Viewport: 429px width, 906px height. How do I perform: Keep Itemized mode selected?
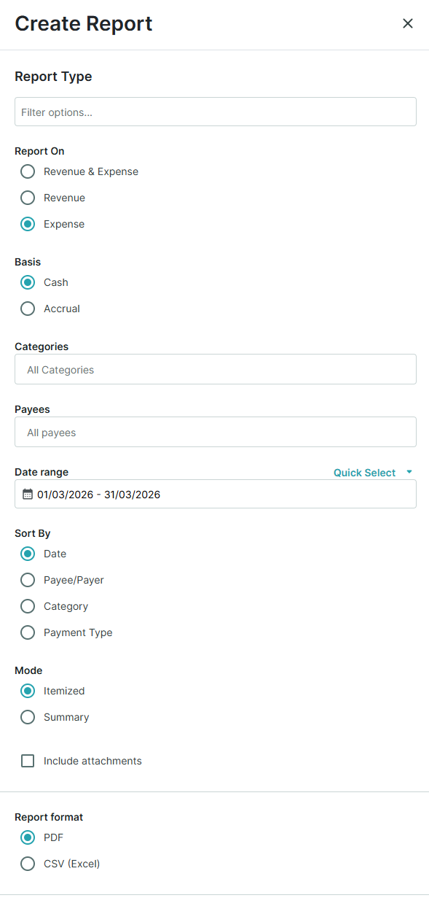(x=27, y=691)
